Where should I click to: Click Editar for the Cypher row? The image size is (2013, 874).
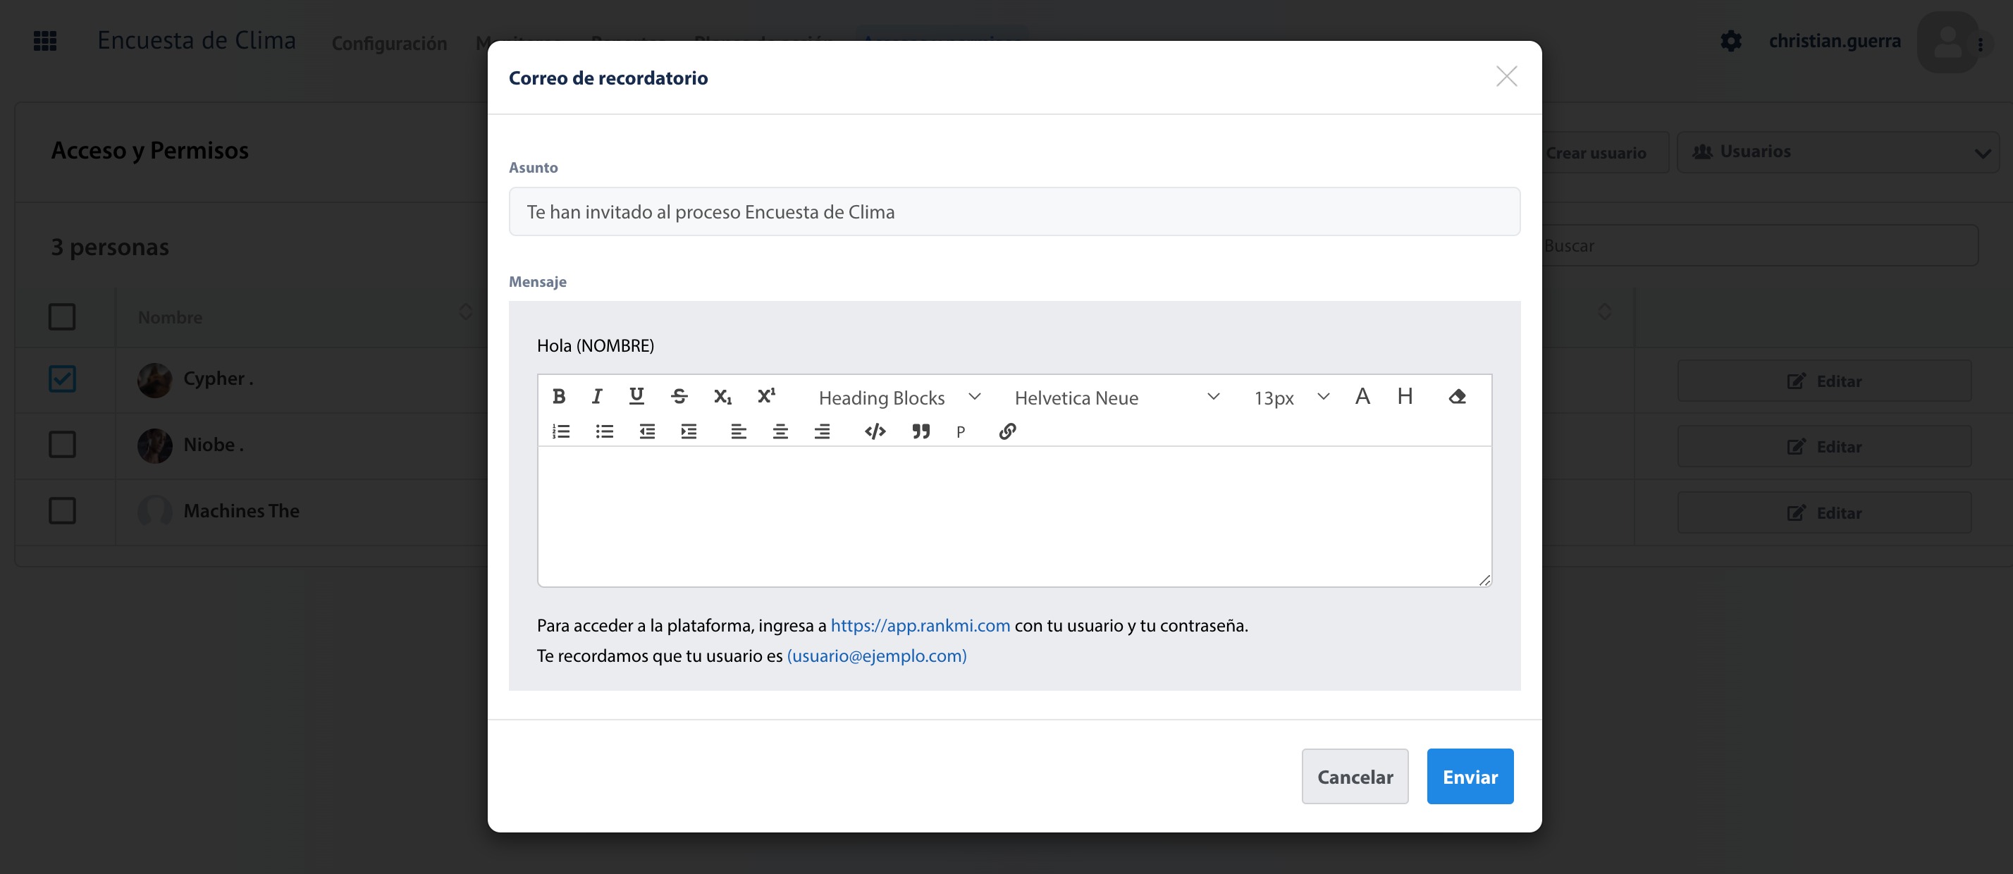point(1824,381)
